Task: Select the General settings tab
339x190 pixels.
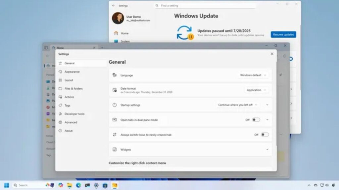Action: 69,63
